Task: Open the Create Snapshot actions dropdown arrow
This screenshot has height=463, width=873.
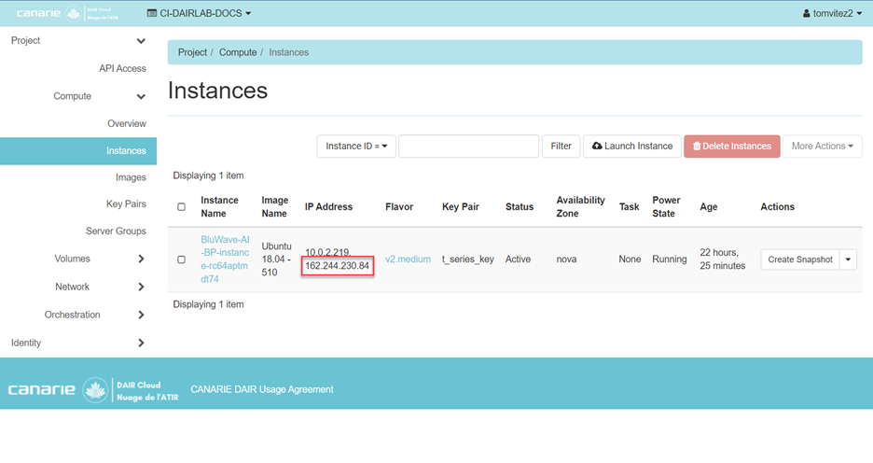Action: (848, 260)
